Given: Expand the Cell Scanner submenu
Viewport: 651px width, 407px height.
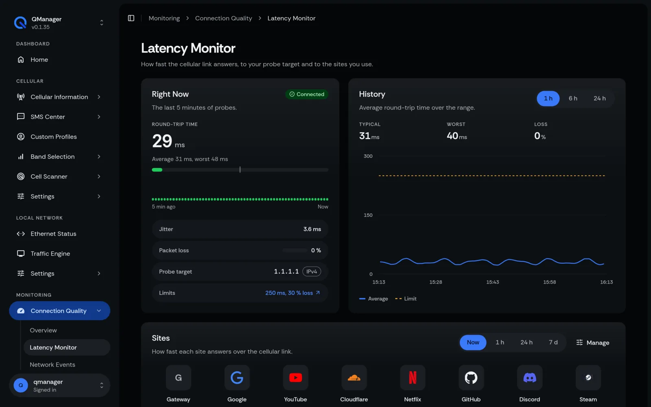Looking at the screenshot, I should point(99,177).
